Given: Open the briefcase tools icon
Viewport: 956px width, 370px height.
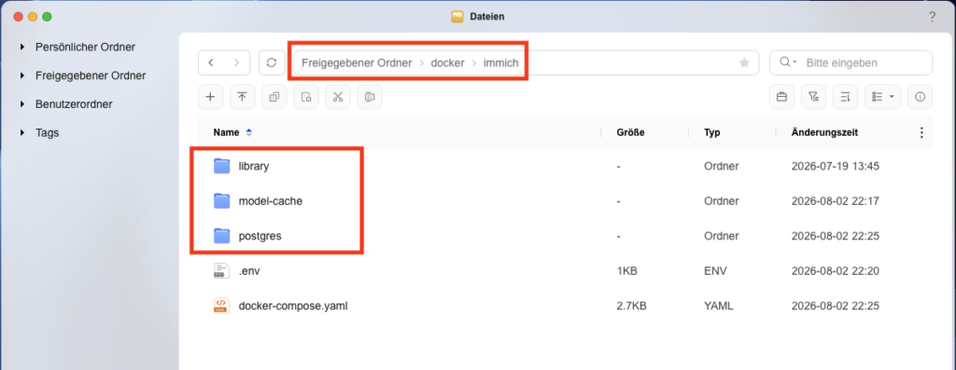Looking at the screenshot, I should pyautogui.click(x=781, y=97).
